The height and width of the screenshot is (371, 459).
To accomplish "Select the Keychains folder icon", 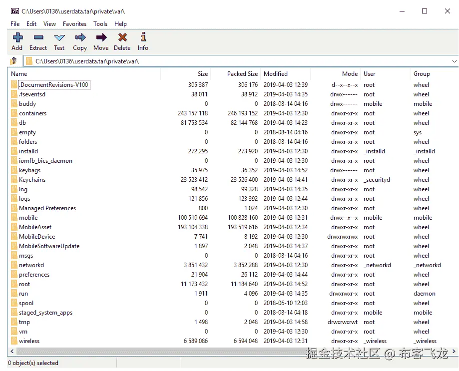I will tap(14, 180).
